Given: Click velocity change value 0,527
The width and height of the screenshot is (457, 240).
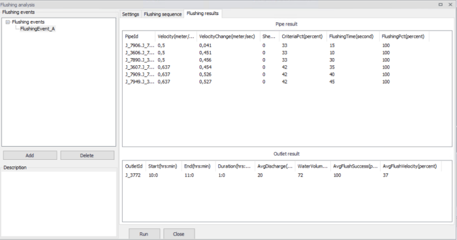Looking at the screenshot, I should click(205, 82).
